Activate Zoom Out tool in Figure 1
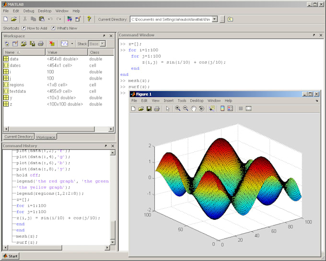The height and width of the screenshot is (261, 326). [186, 108]
